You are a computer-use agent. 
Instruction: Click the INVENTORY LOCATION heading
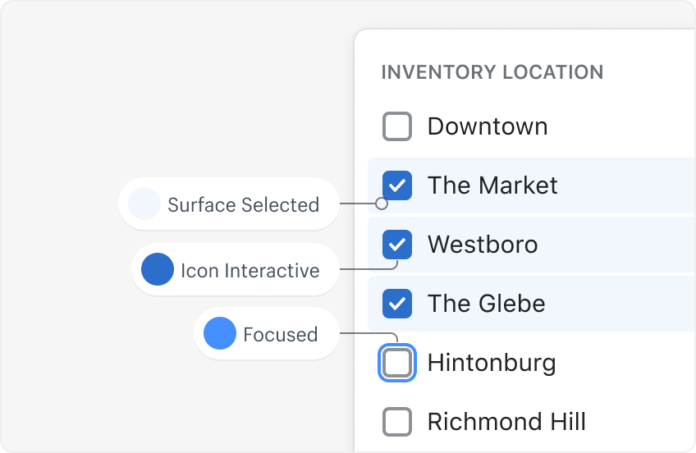tap(492, 72)
